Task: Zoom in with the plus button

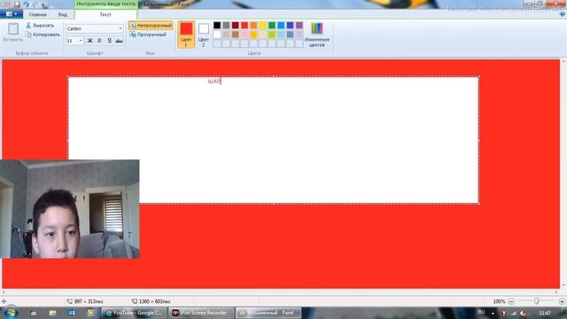Action: 562,301
